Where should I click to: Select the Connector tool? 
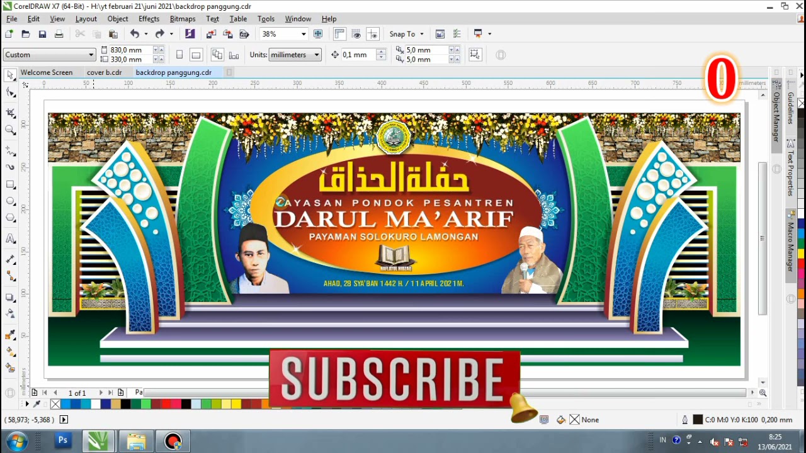pyautogui.click(x=10, y=276)
